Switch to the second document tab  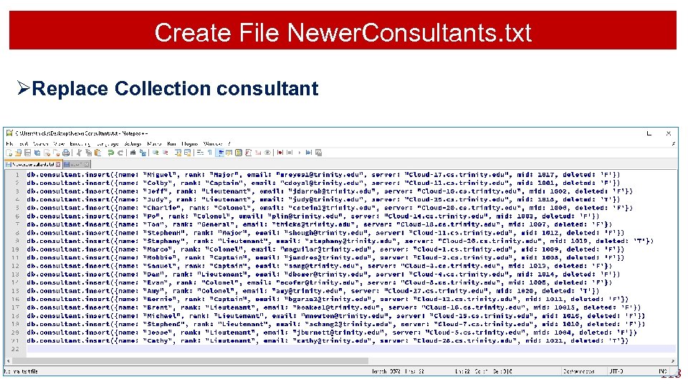tap(77, 165)
